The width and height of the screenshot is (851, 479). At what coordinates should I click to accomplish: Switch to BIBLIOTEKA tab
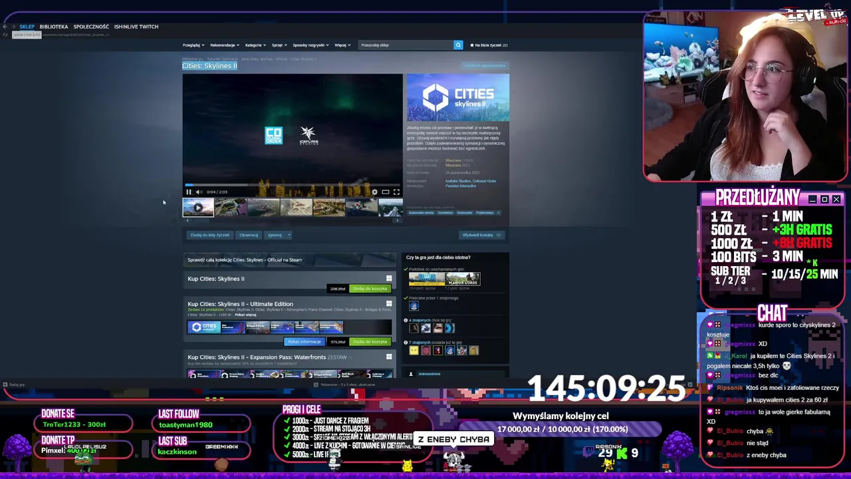point(54,27)
